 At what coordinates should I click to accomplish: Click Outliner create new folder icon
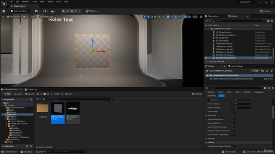268,21
